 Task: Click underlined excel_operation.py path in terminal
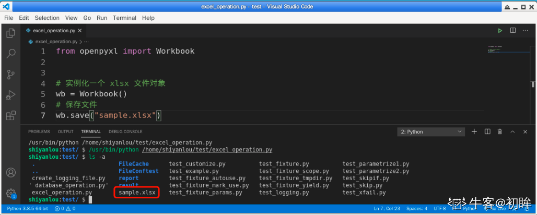[x=207, y=150]
